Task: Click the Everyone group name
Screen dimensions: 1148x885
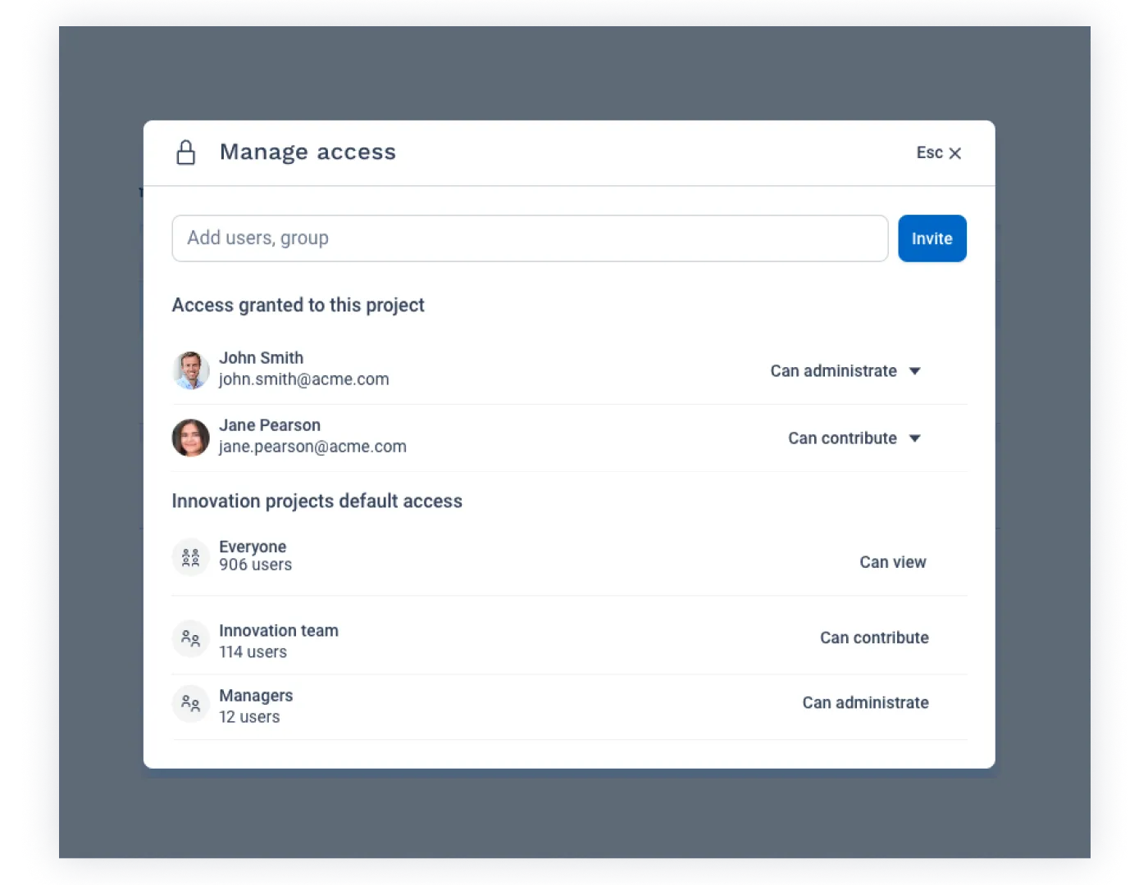Action: click(x=253, y=547)
